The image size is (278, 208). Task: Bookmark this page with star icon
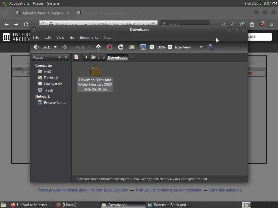pos(154,24)
